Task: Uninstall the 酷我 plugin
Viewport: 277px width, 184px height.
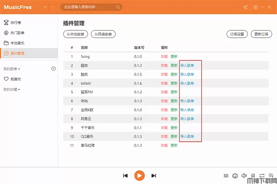Action: (x=164, y=75)
